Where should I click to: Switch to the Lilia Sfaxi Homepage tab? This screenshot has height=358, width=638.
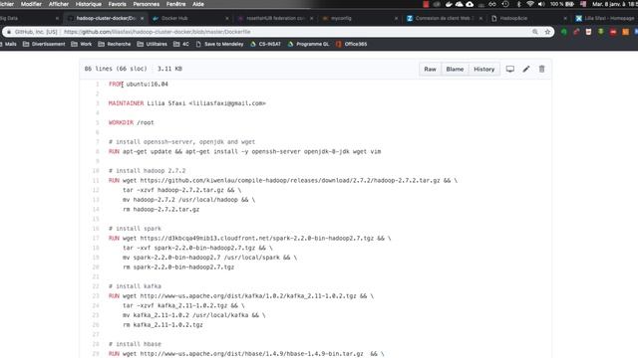[x=605, y=18]
